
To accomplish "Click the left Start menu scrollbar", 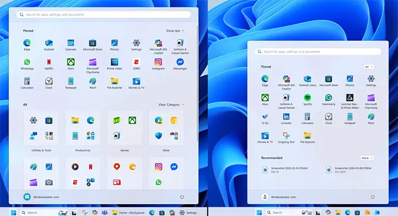I will click(x=197, y=83).
